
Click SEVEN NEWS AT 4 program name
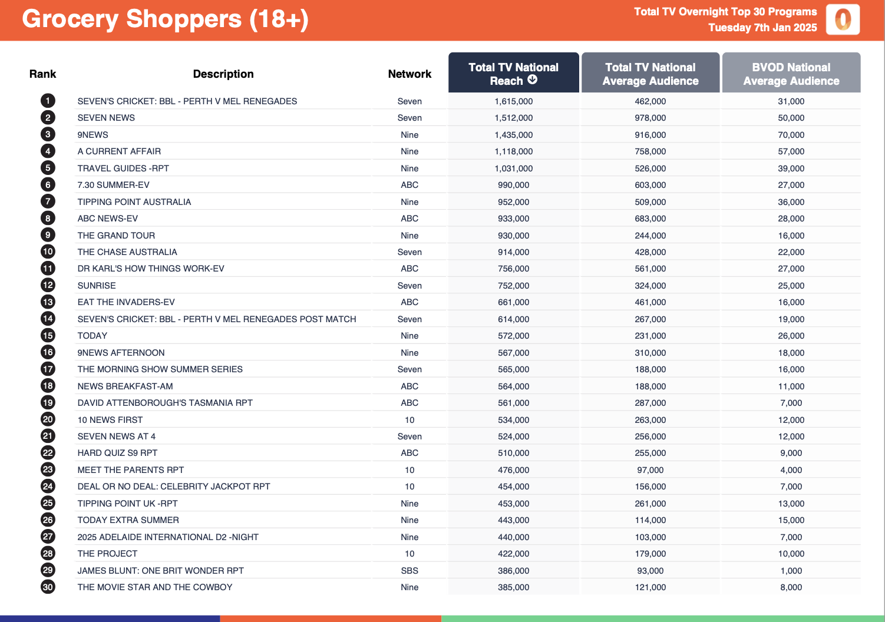pyautogui.click(x=117, y=436)
